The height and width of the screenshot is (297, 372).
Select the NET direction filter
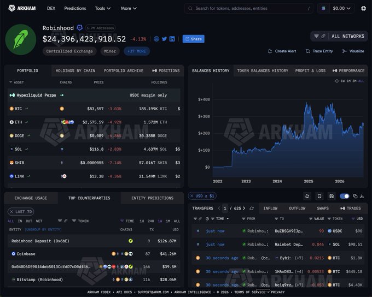(39, 221)
